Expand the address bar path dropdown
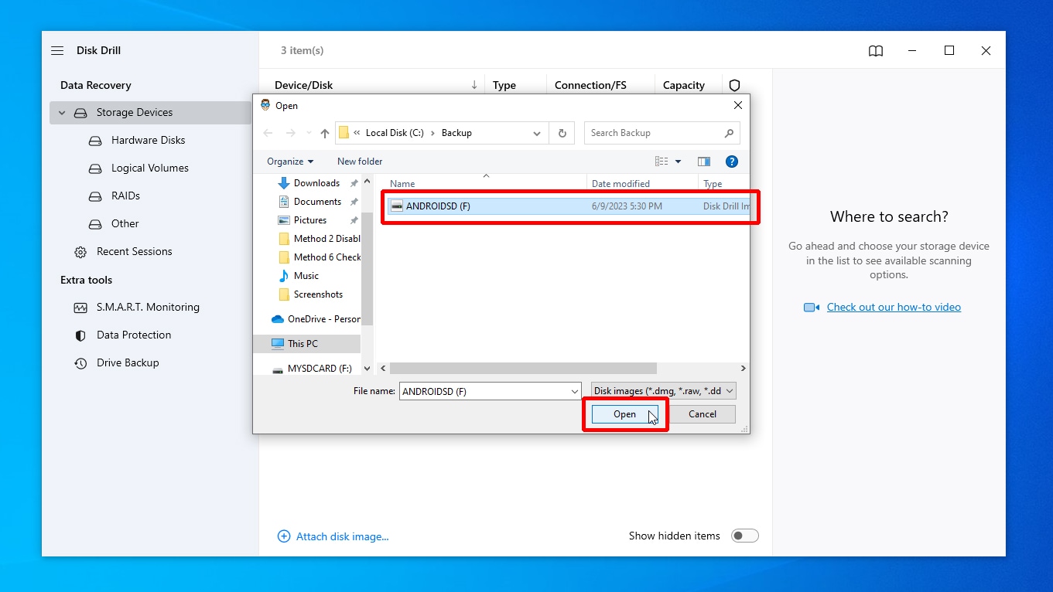Screen dimensions: 1053x592 coord(537,133)
